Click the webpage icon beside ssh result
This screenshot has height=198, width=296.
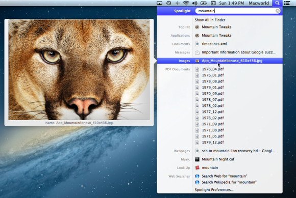(x=197, y=151)
